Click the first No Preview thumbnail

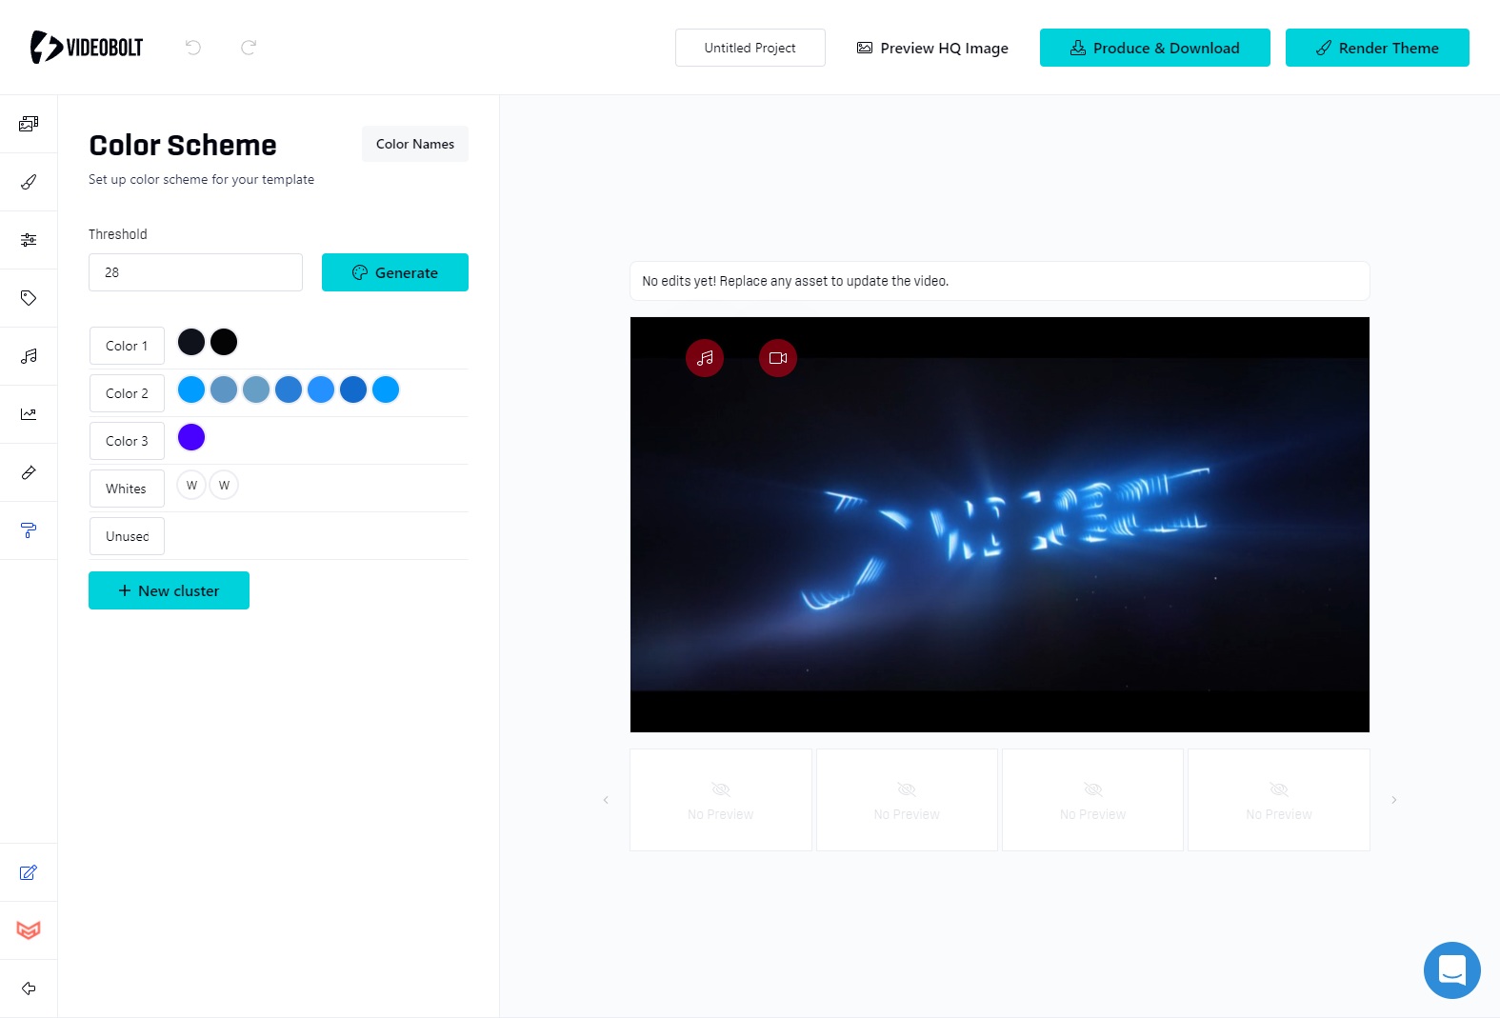pos(721,800)
